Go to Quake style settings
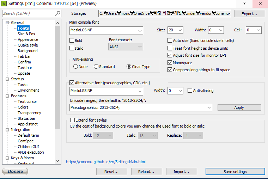The height and width of the screenshot is (179, 268). (28, 45)
